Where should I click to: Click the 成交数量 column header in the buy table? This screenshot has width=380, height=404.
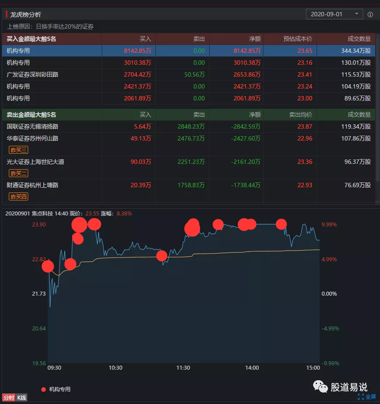click(x=359, y=39)
